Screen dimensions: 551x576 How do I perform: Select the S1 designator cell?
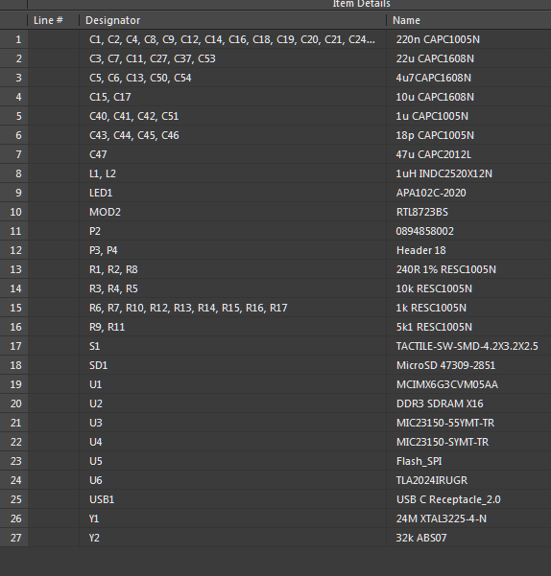pos(233,346)
